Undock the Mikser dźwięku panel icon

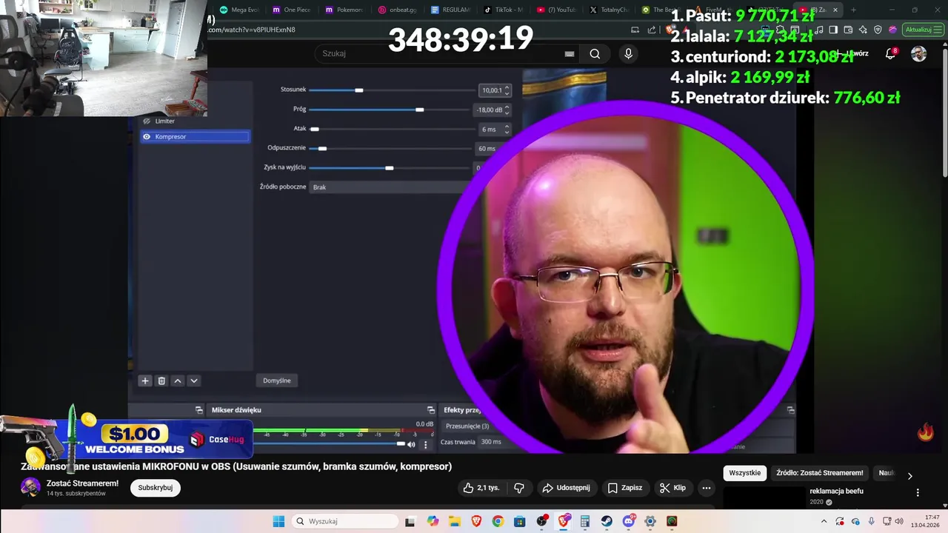[x=431, y=409]
